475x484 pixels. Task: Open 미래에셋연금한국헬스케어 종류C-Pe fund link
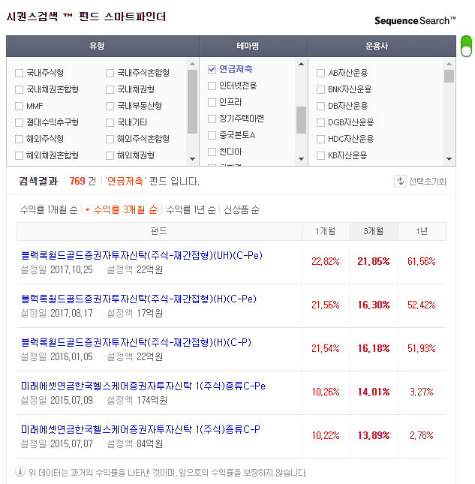click(143, 386)
